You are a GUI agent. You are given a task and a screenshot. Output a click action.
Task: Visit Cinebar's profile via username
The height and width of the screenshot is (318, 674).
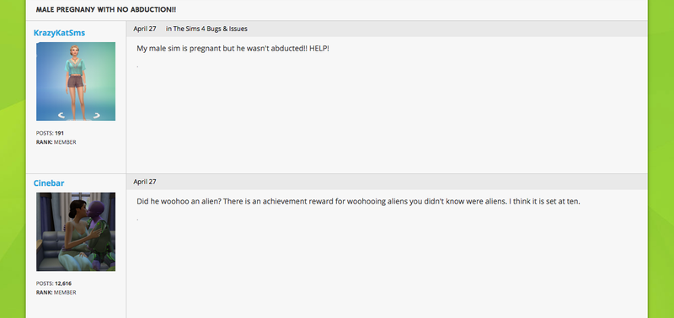click(49, 183)
